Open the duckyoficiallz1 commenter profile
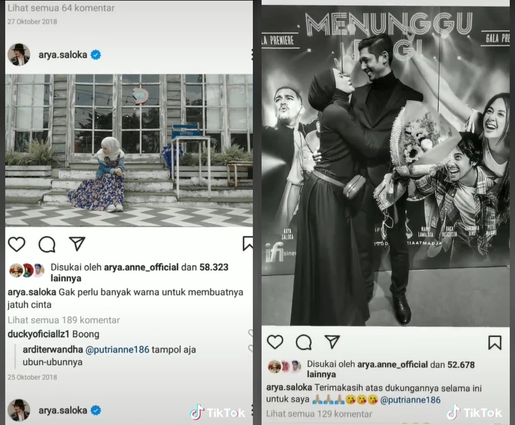This screenshot has width=515, height=425. (38, 334)
